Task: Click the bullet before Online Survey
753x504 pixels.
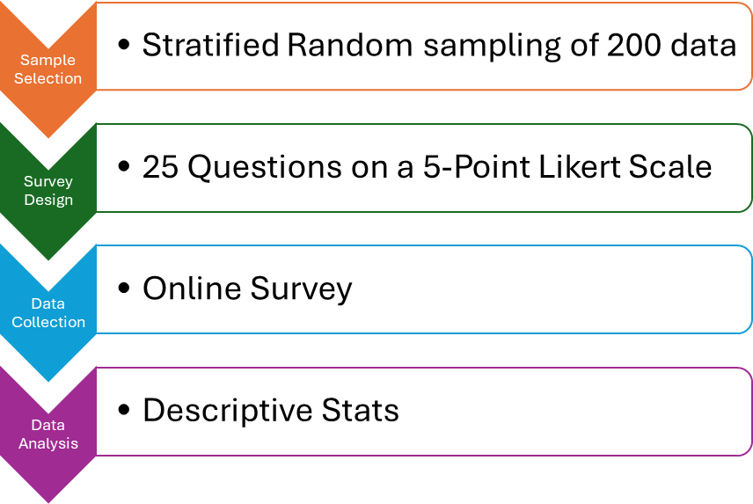Action: pos(124,289)
